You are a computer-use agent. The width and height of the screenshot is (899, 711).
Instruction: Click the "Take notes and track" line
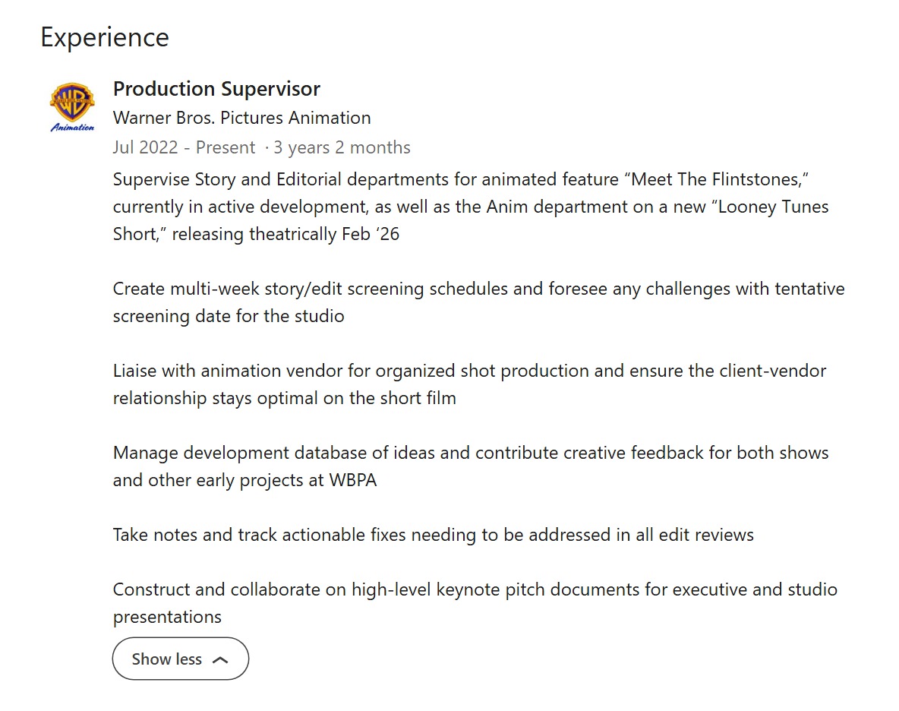tap(433, 535)
